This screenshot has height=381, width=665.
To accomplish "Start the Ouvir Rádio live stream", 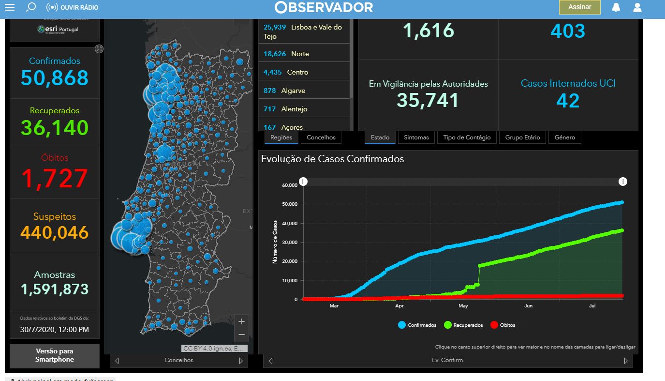I will 72,7.
